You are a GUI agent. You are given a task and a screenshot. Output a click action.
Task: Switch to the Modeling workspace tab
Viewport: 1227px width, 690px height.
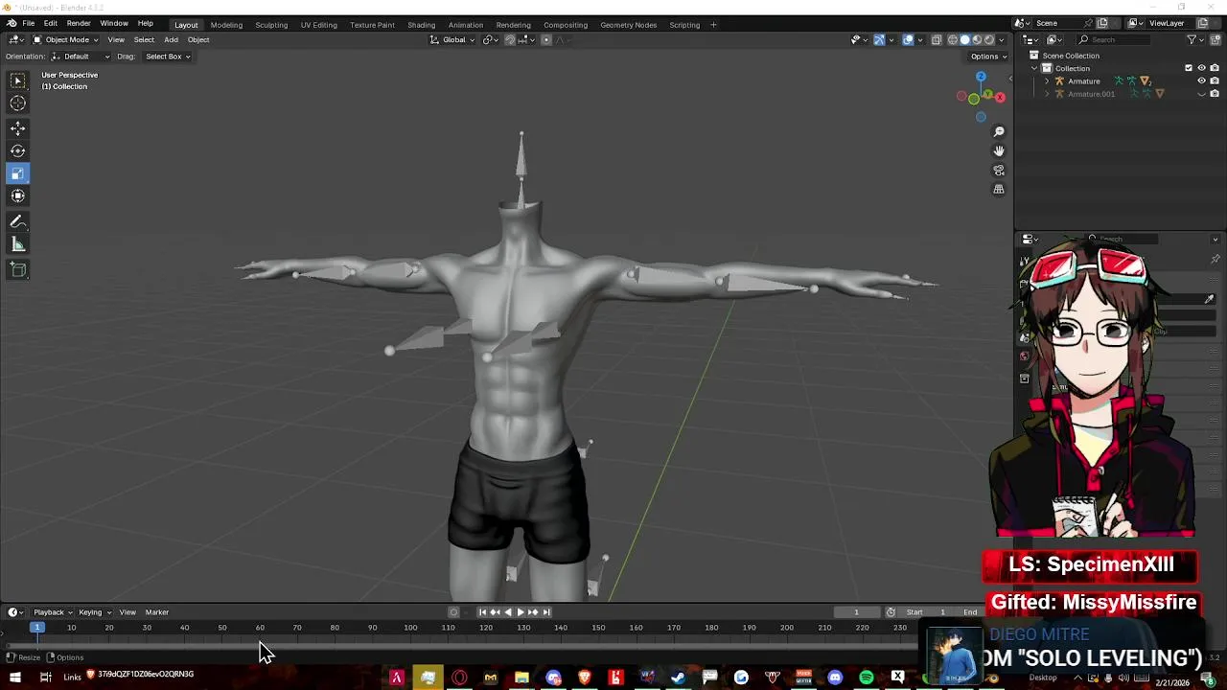click(226, 25)
